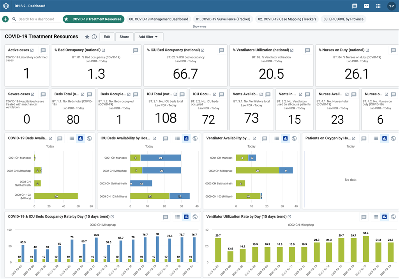Star the COVID-19 Treatment Resources dashboard title
The image size is (399, 279).
point(87,37)
